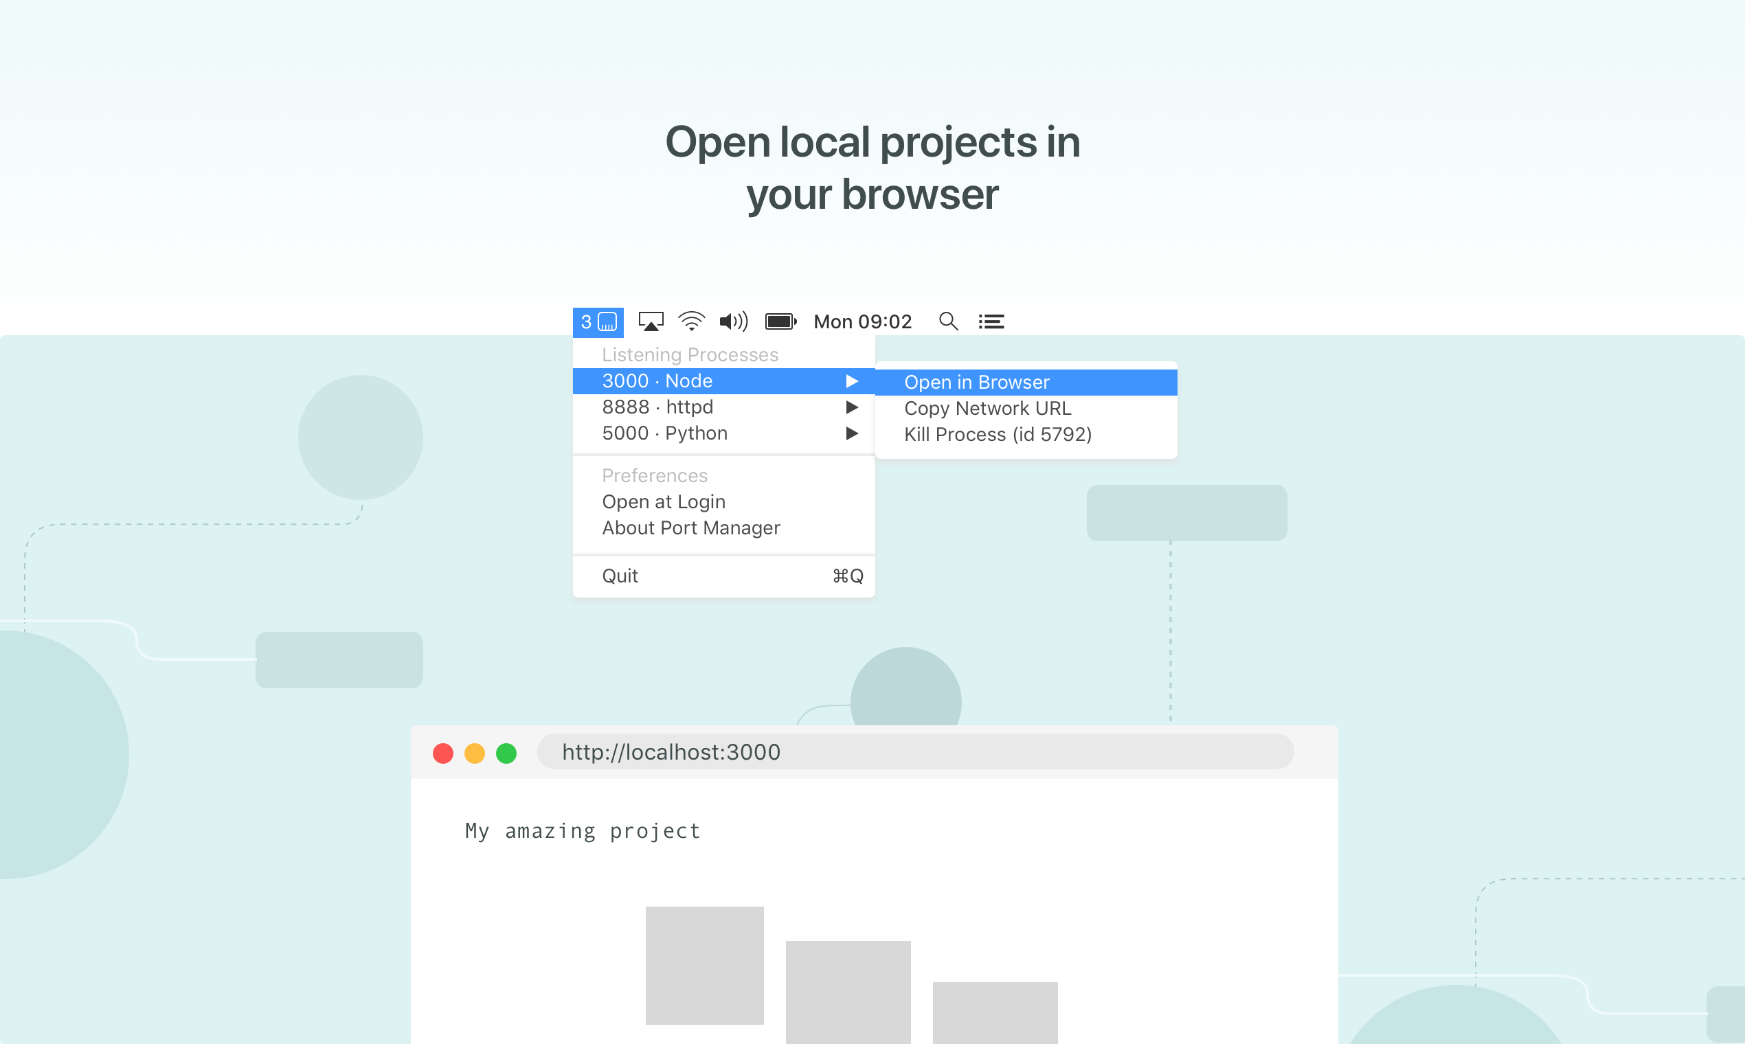Viewport: 1745px width, 1044px height.
Task: Expand submenu arrow for 5000 · Python
Action: pyautogui.click(x=851, y=433)
